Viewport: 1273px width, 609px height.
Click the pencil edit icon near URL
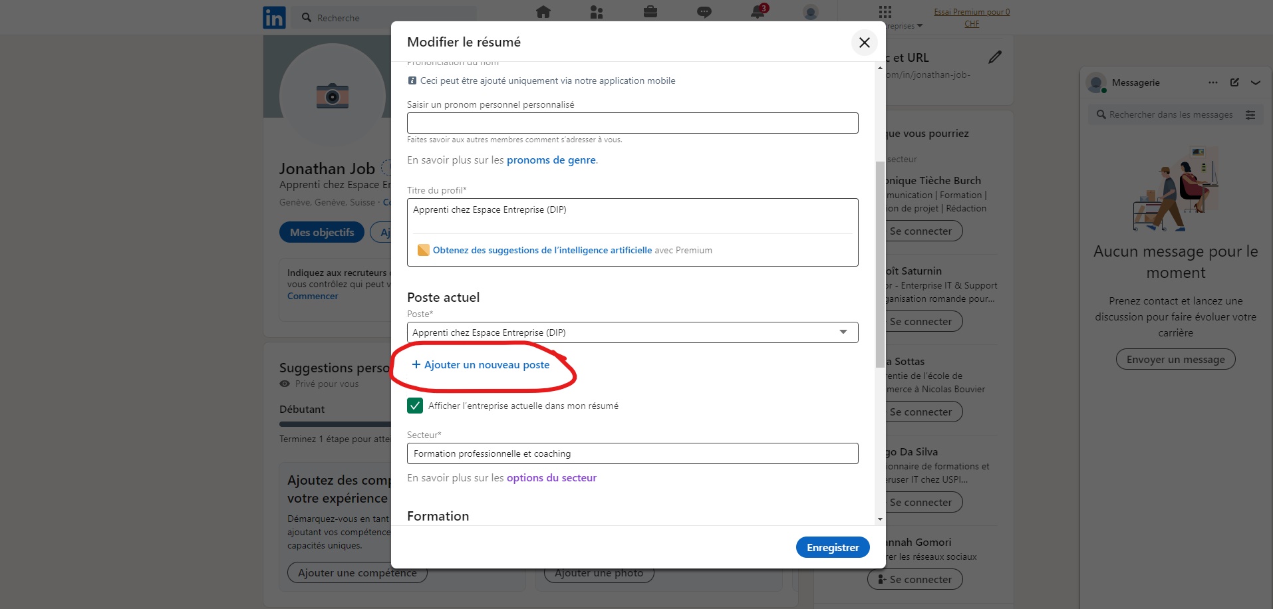[x=995, y=57]
